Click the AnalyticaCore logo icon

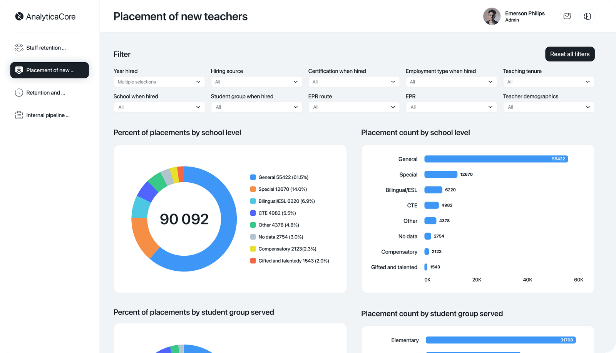19,16
